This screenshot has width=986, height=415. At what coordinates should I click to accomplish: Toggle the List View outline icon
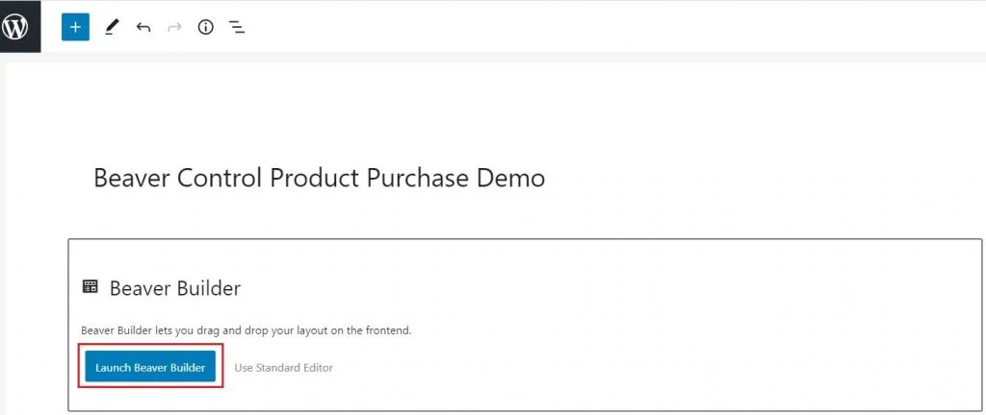[237, 27]
